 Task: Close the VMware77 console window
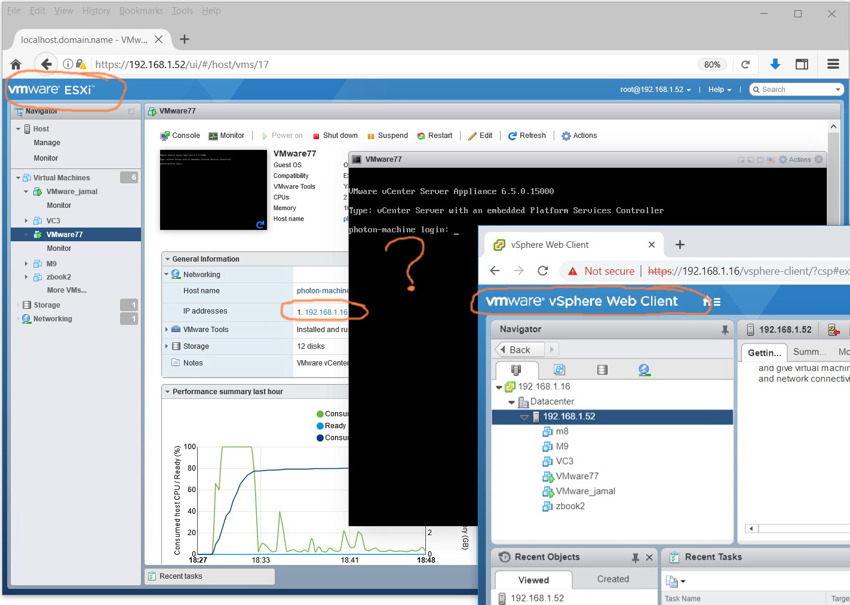[x=819, y=159]
